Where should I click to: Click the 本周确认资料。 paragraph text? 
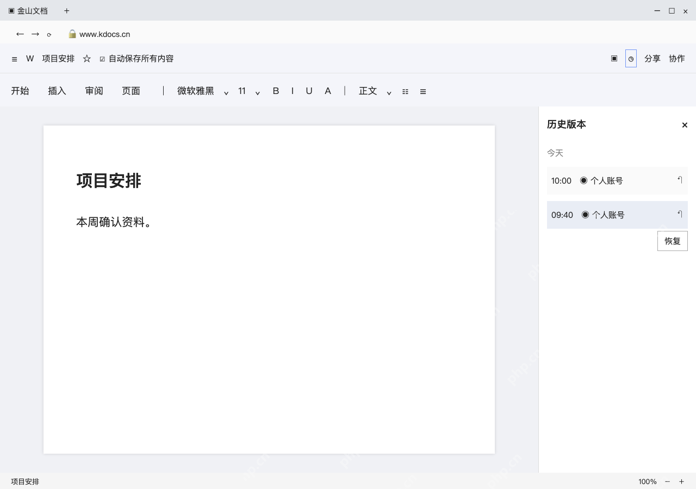[x=114, y=222]
